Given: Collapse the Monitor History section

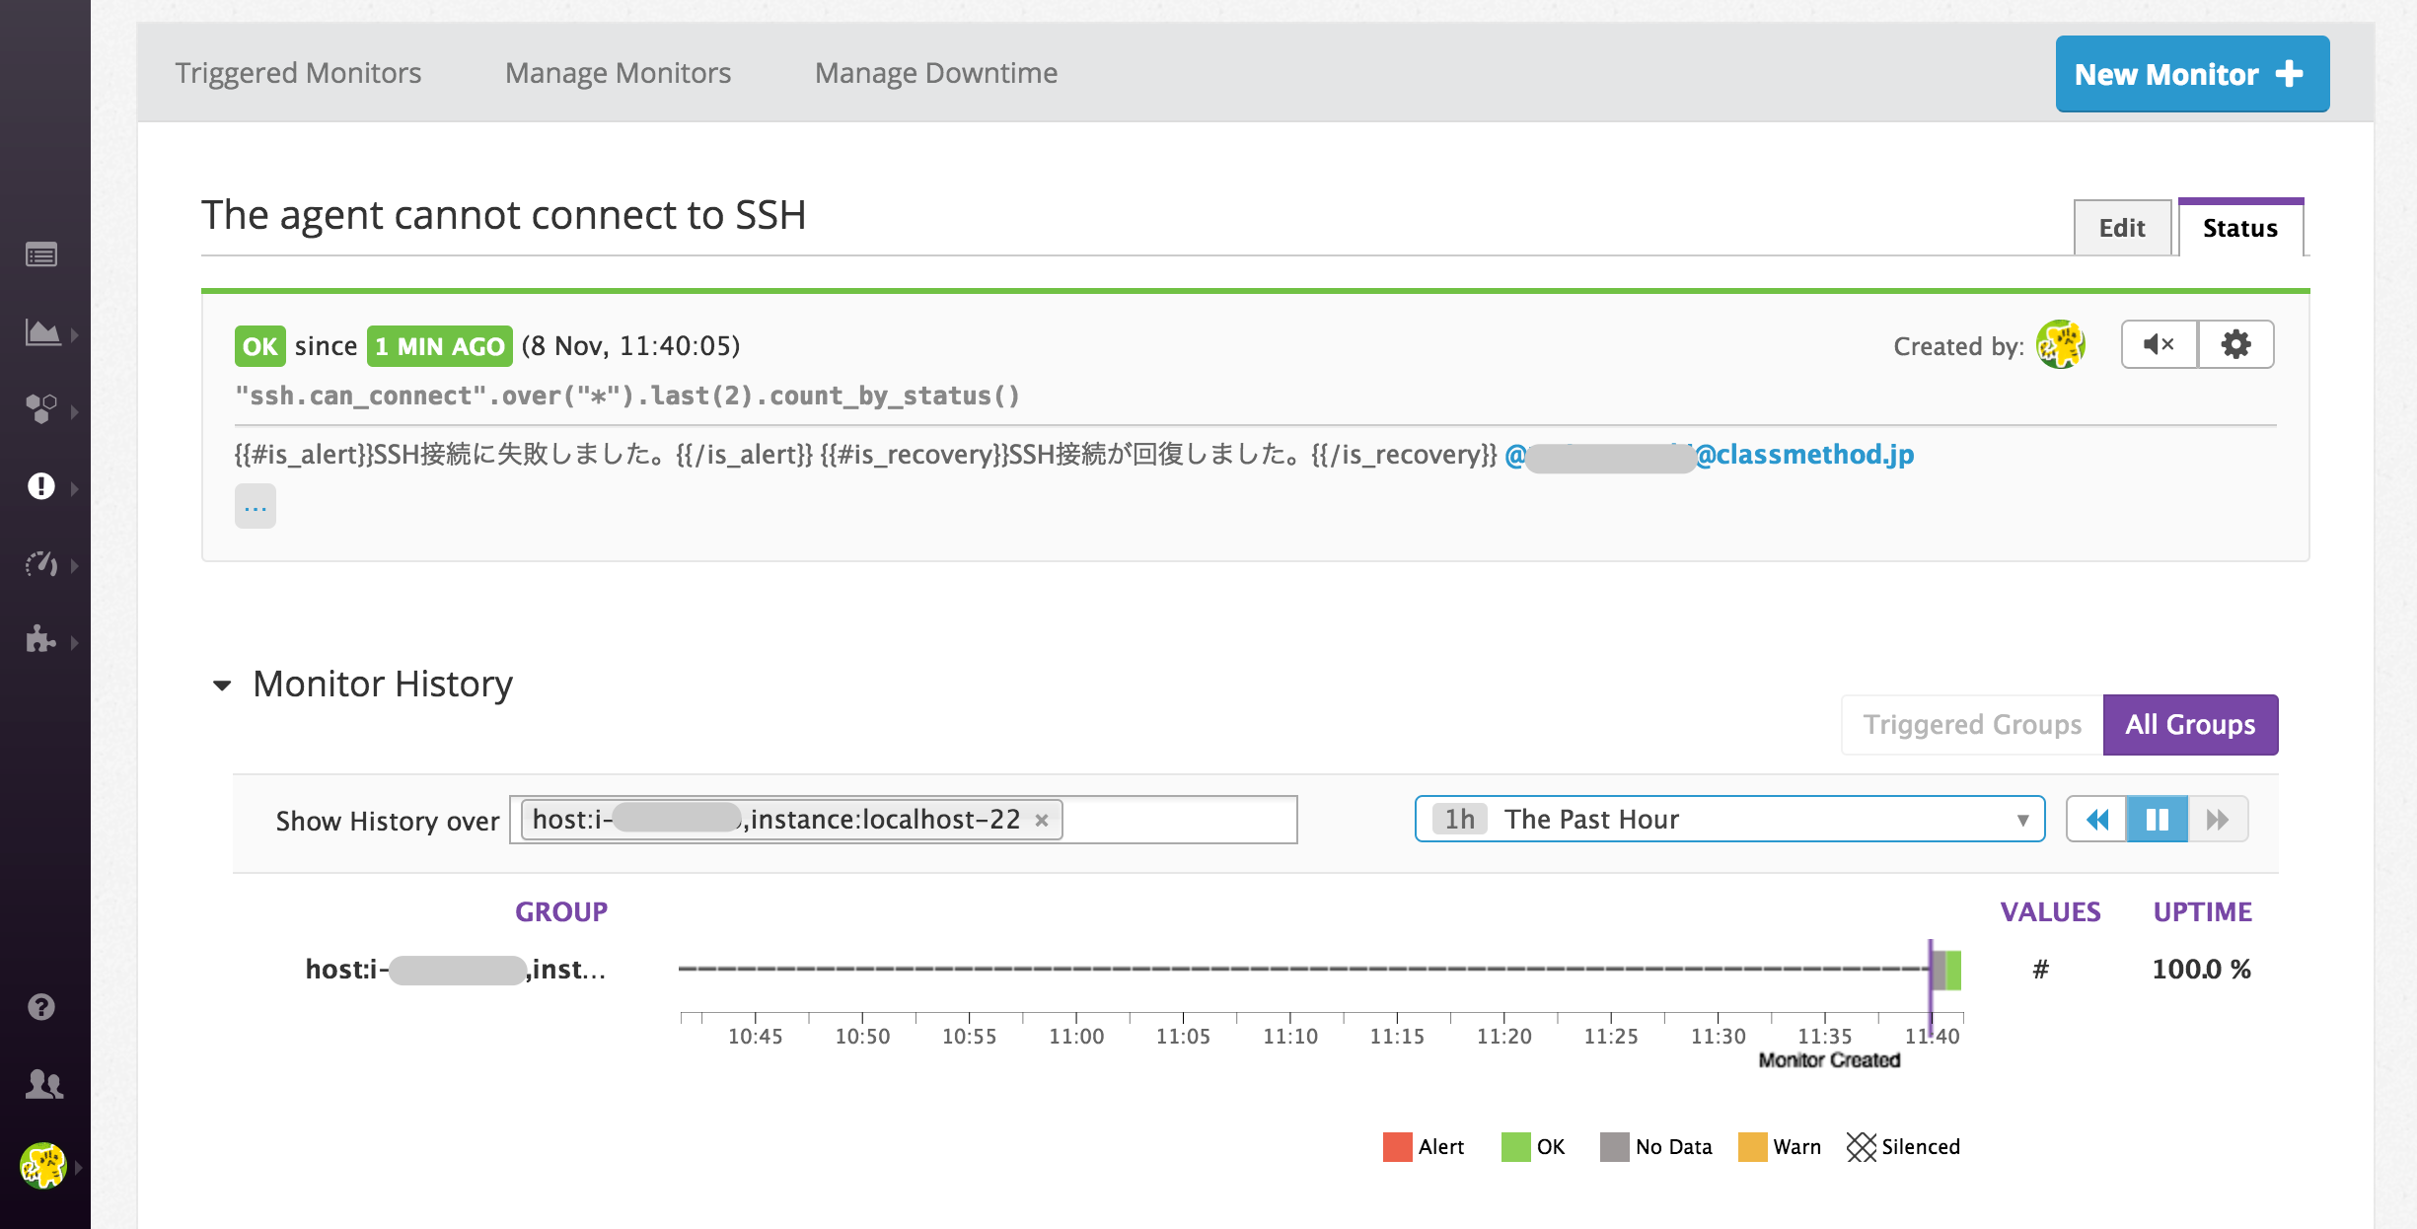Looking at the screenshot, I should tap(223, 684).
